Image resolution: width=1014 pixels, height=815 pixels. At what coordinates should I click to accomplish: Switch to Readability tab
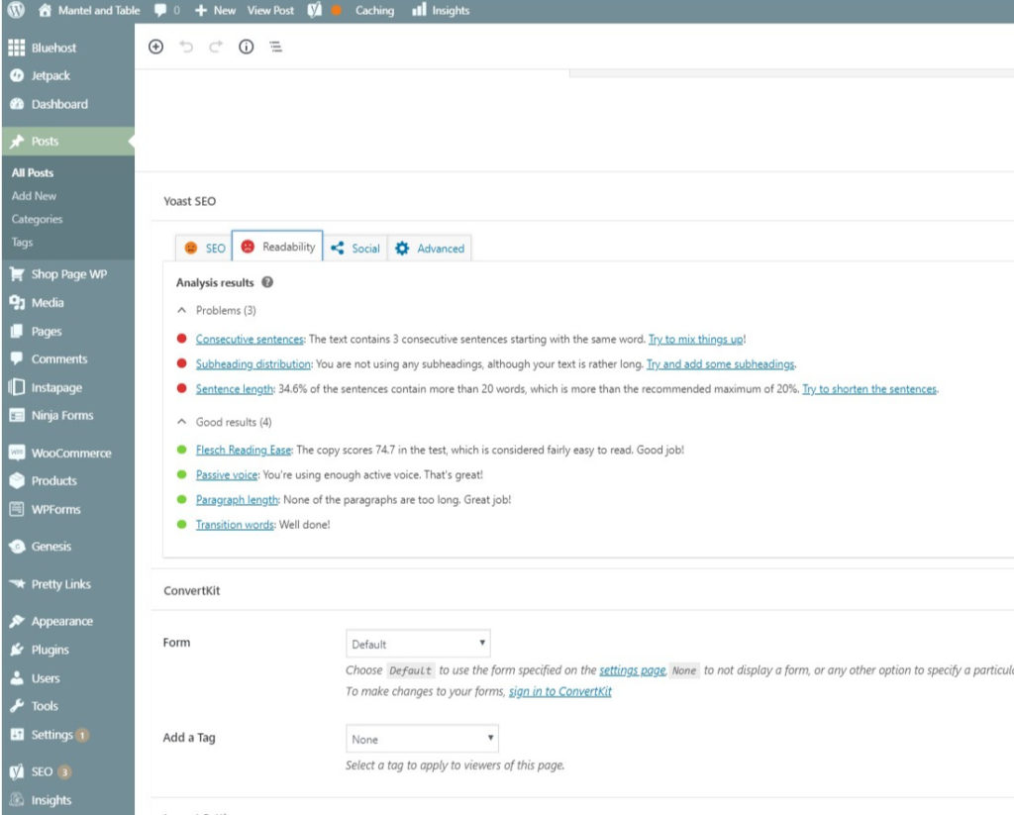[x=277, y=247]
